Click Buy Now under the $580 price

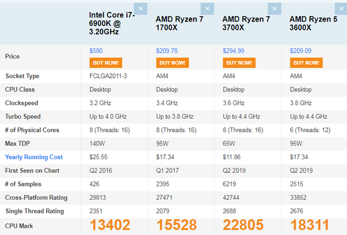[106, 63]
